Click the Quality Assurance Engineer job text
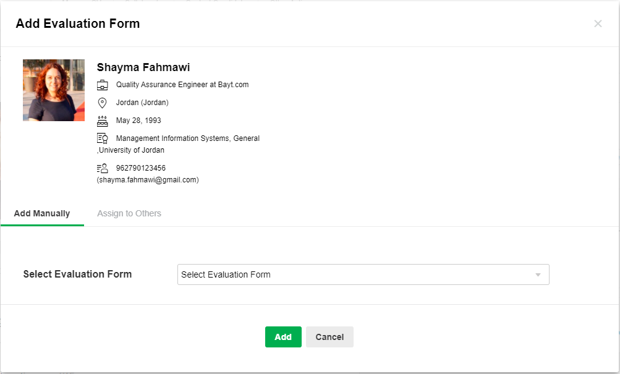This screenshot has width=620, height=374. [x=182, y=85]
